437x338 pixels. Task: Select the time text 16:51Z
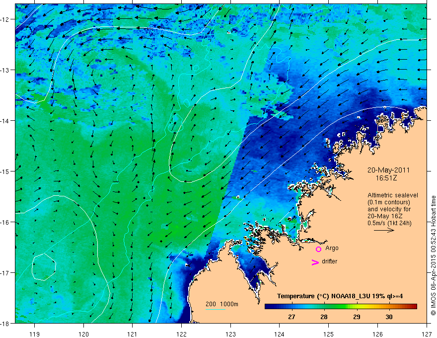[x=386, y=178]
